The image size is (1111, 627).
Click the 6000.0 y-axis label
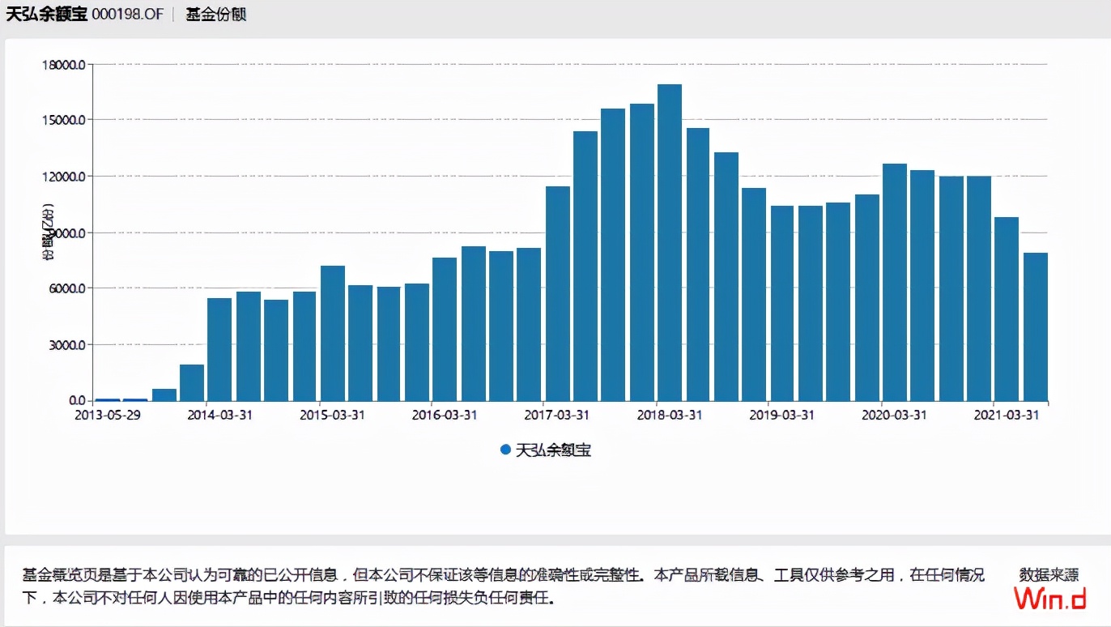click(66, 288)
